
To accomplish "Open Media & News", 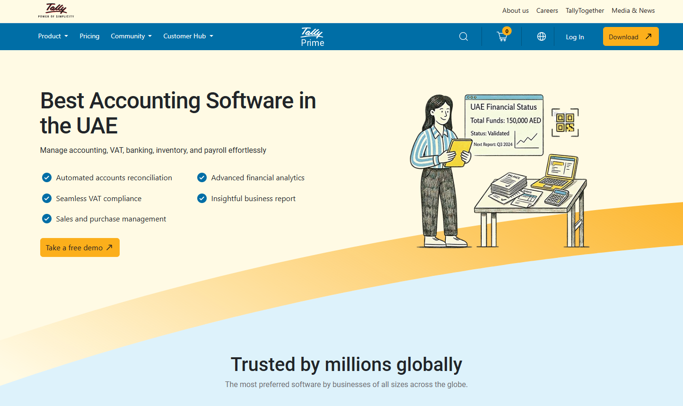I will [x=633, y=10].
